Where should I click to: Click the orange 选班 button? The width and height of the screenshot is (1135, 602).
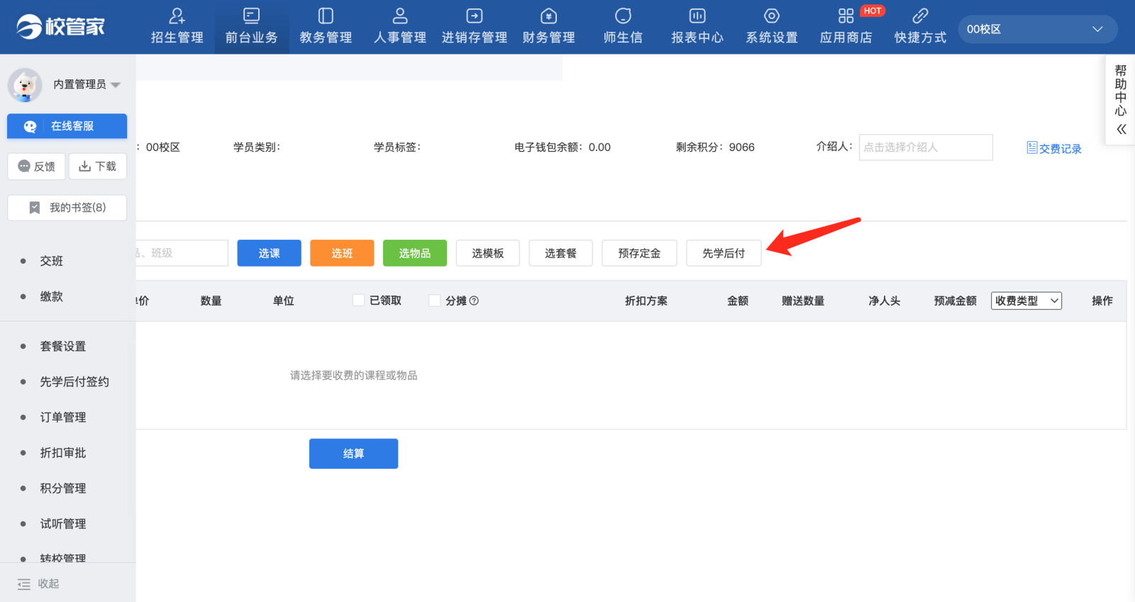point(342,253)
